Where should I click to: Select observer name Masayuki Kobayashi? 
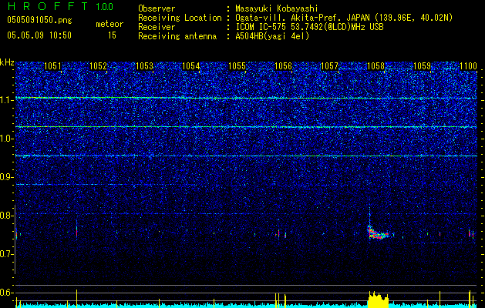277,8
